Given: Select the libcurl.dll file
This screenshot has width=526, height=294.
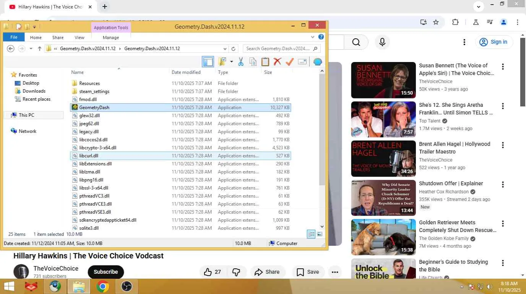Looking at the screenshot, I should pyautogui.click(x=180, y=156).
